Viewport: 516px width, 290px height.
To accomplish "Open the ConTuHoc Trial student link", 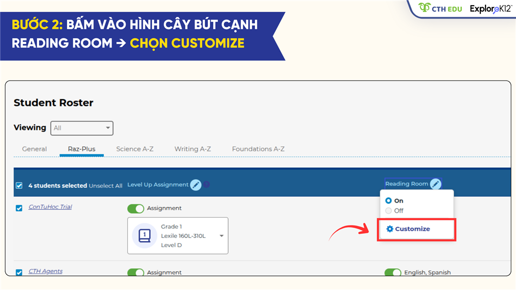I will pyautogui.click(x=50, y=207).
